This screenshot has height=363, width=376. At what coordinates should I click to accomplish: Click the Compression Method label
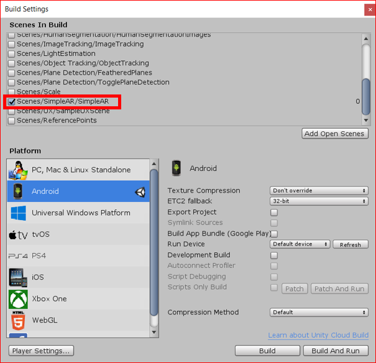click(203, 313)
